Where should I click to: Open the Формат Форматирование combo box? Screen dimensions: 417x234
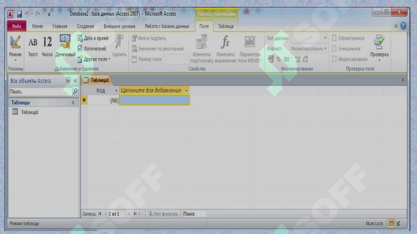pos(309,49)
